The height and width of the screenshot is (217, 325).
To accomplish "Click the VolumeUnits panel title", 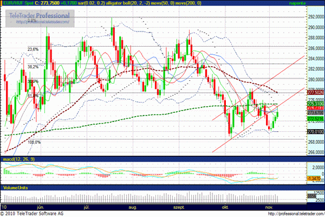I will pos(15,187).
